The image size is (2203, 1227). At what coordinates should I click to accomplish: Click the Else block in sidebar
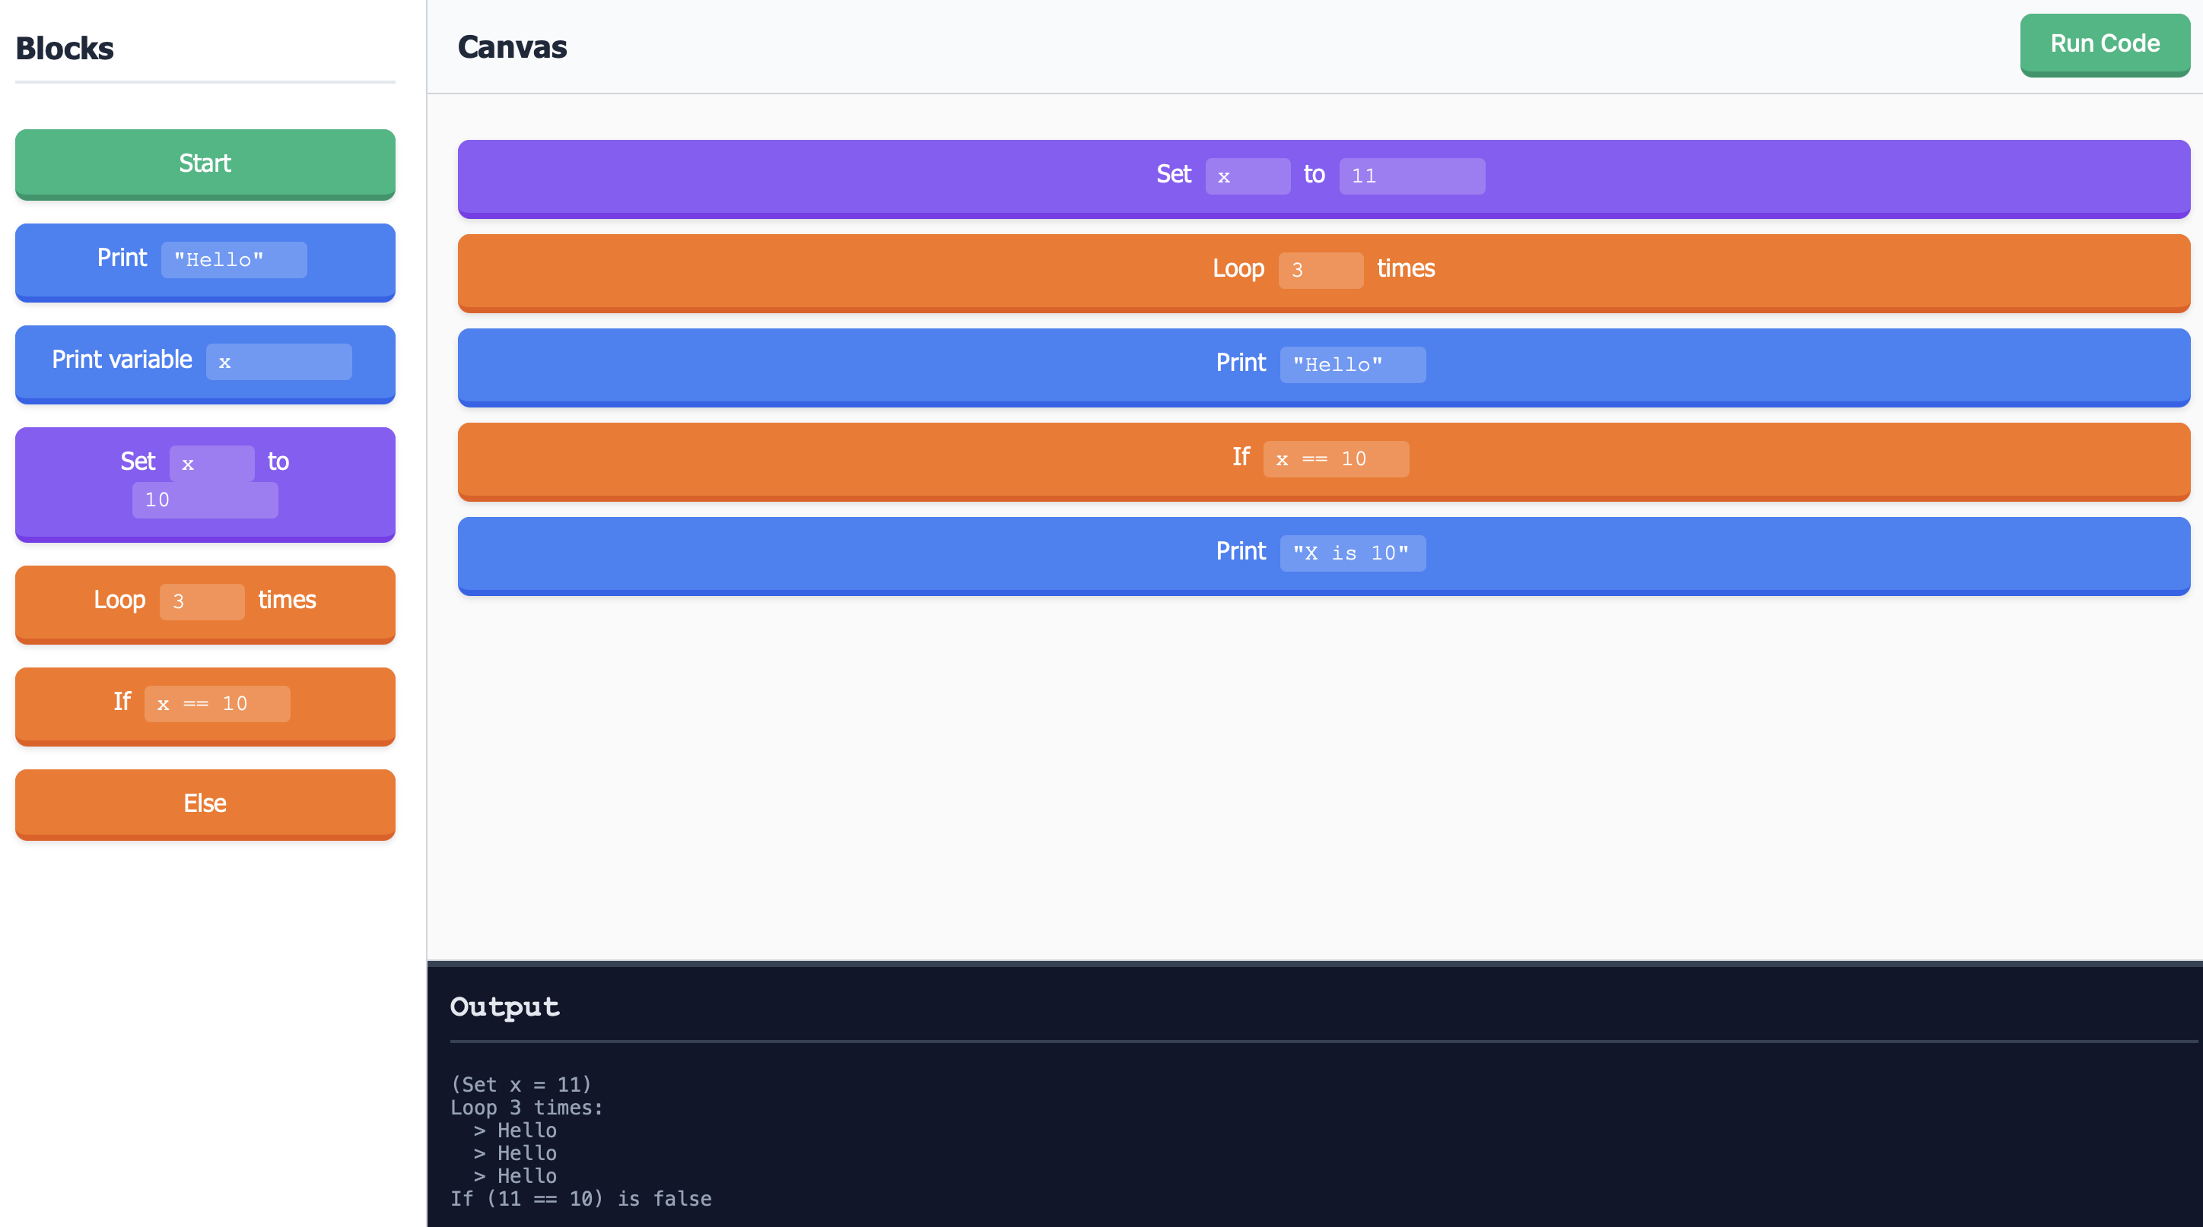(x=205, y=802)
